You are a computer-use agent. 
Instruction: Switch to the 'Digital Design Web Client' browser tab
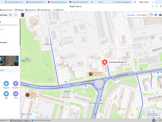pos(36,2)
